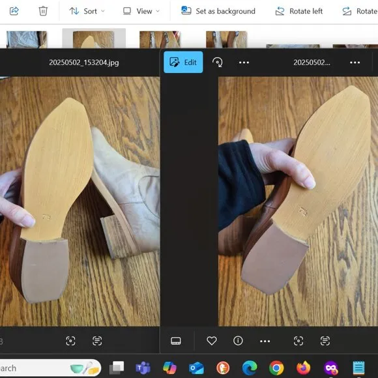378x378 pixels.
Task: Click the Edit button in Photos
Action: [x=183, y=62]
